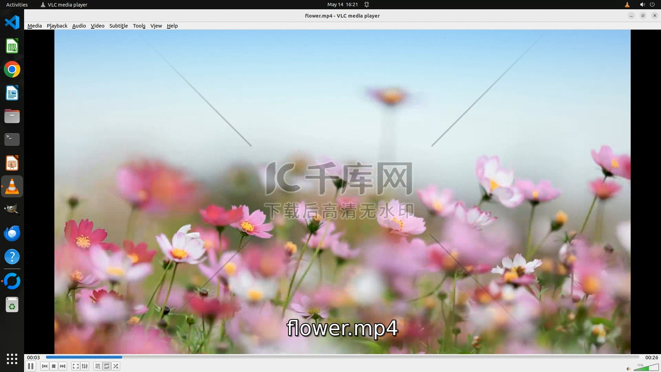Viewport: 661px width, 372px height.
Task: Toggle the playlist view
Action: [97, 366]
